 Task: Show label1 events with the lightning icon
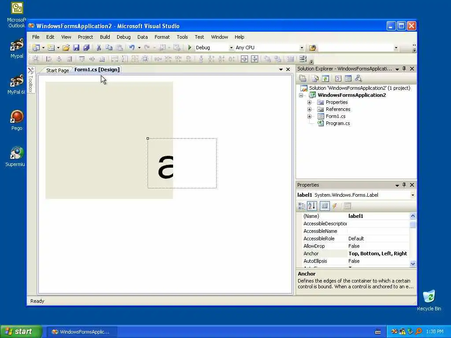coord(335,206)
